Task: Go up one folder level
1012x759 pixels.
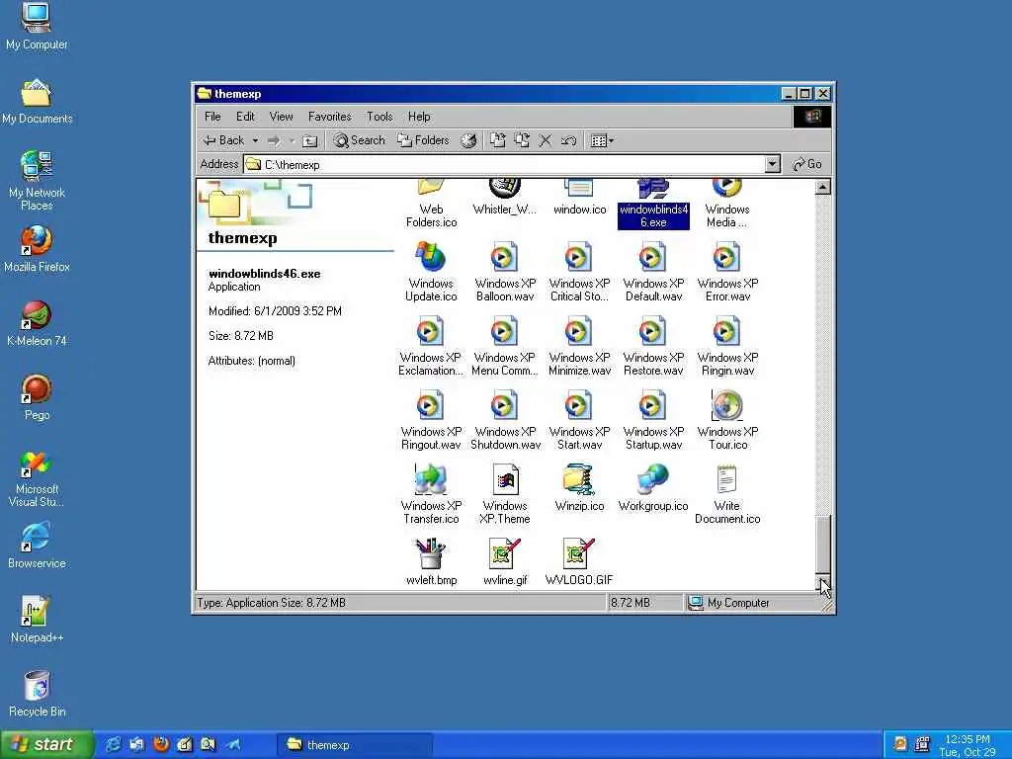Action: pyautogui.click(x=310, y=140)
